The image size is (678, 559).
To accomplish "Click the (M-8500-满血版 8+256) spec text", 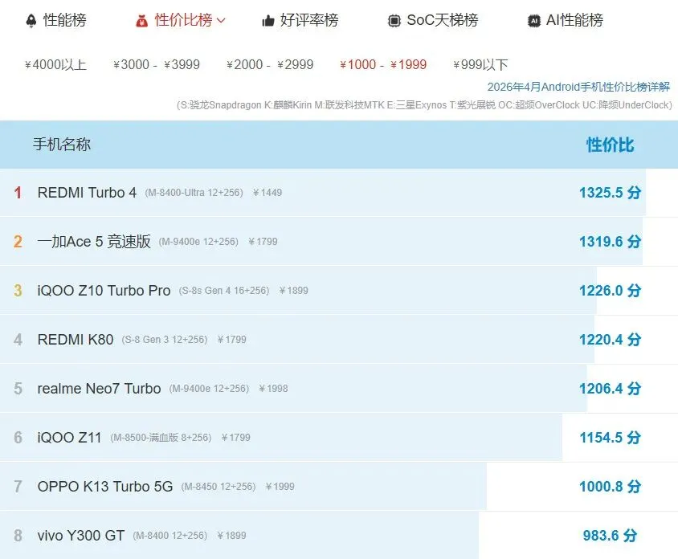I will coord(161,438).
